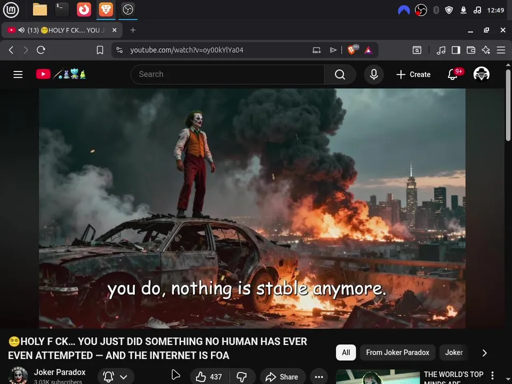View site information and permissions icon
Screen dimensions: 512x384
(119, 50)
